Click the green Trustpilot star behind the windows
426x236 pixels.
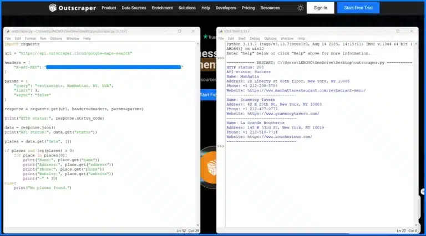[x=205, y=37]
